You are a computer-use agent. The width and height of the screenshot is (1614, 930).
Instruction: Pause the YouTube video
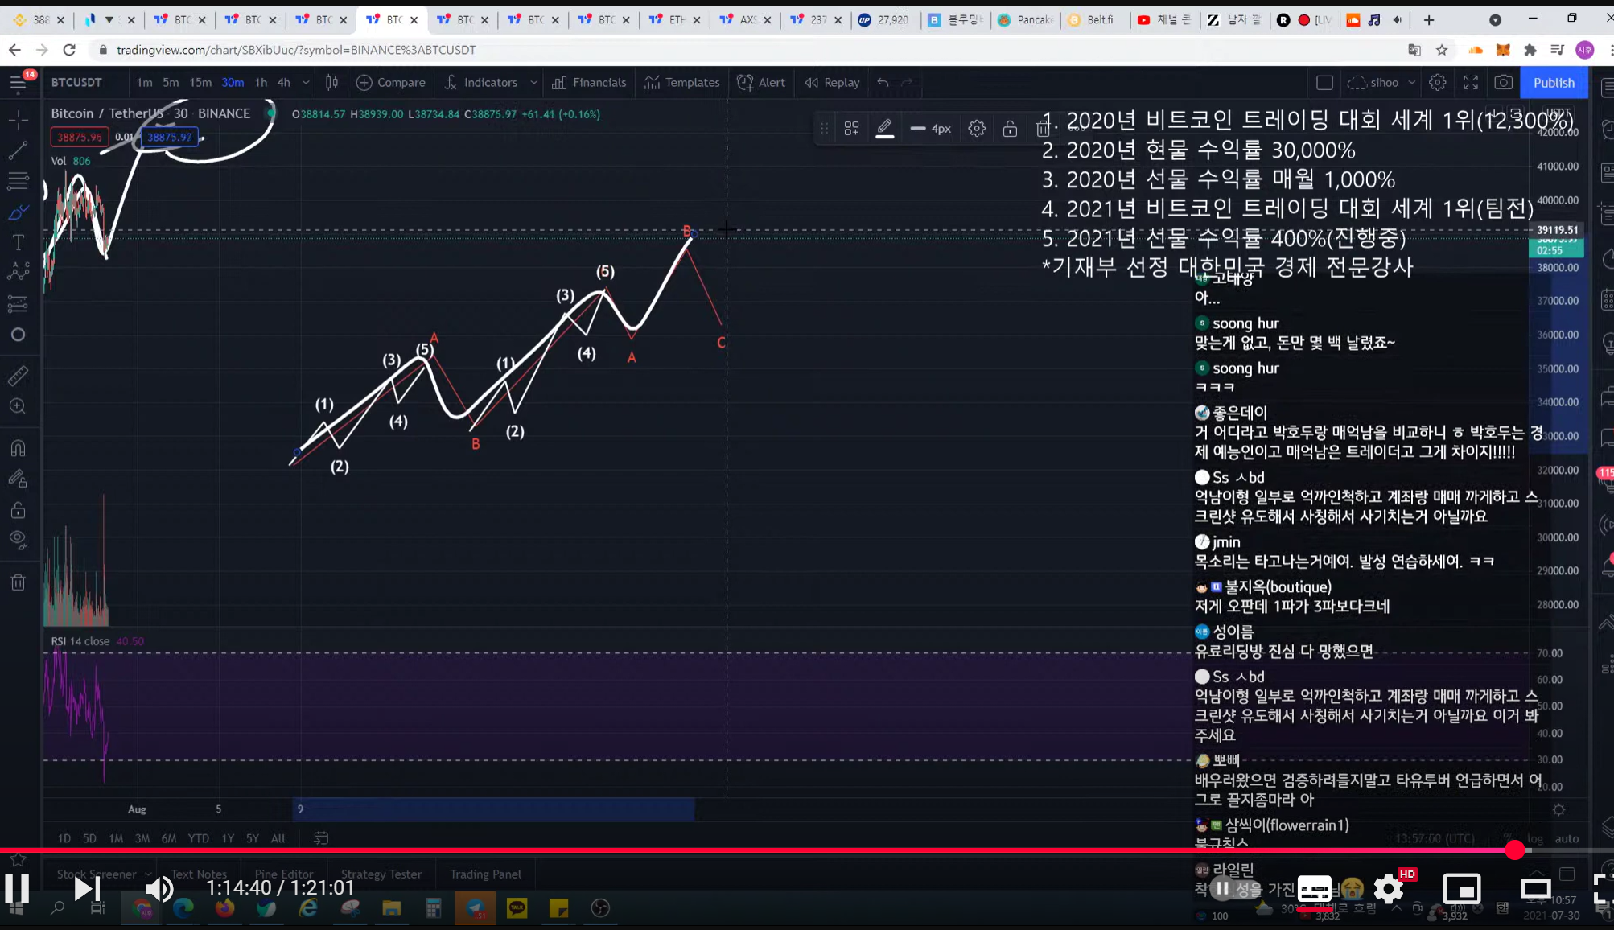click(x=17, y=888)
